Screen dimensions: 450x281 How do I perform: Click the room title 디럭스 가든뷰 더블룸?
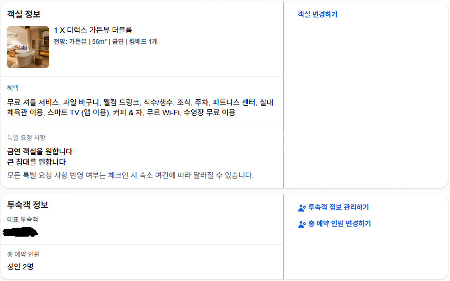point(93,30)
